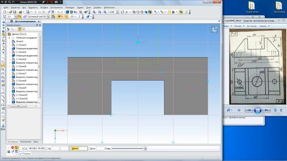Open the Запись dropdown in photo viewer
Image resolution: width=287 pixels, height=161 pixels.
265,26
